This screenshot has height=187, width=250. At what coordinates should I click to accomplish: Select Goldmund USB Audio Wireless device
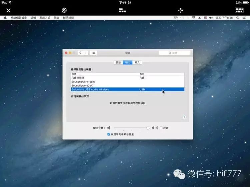click(128, 89)
